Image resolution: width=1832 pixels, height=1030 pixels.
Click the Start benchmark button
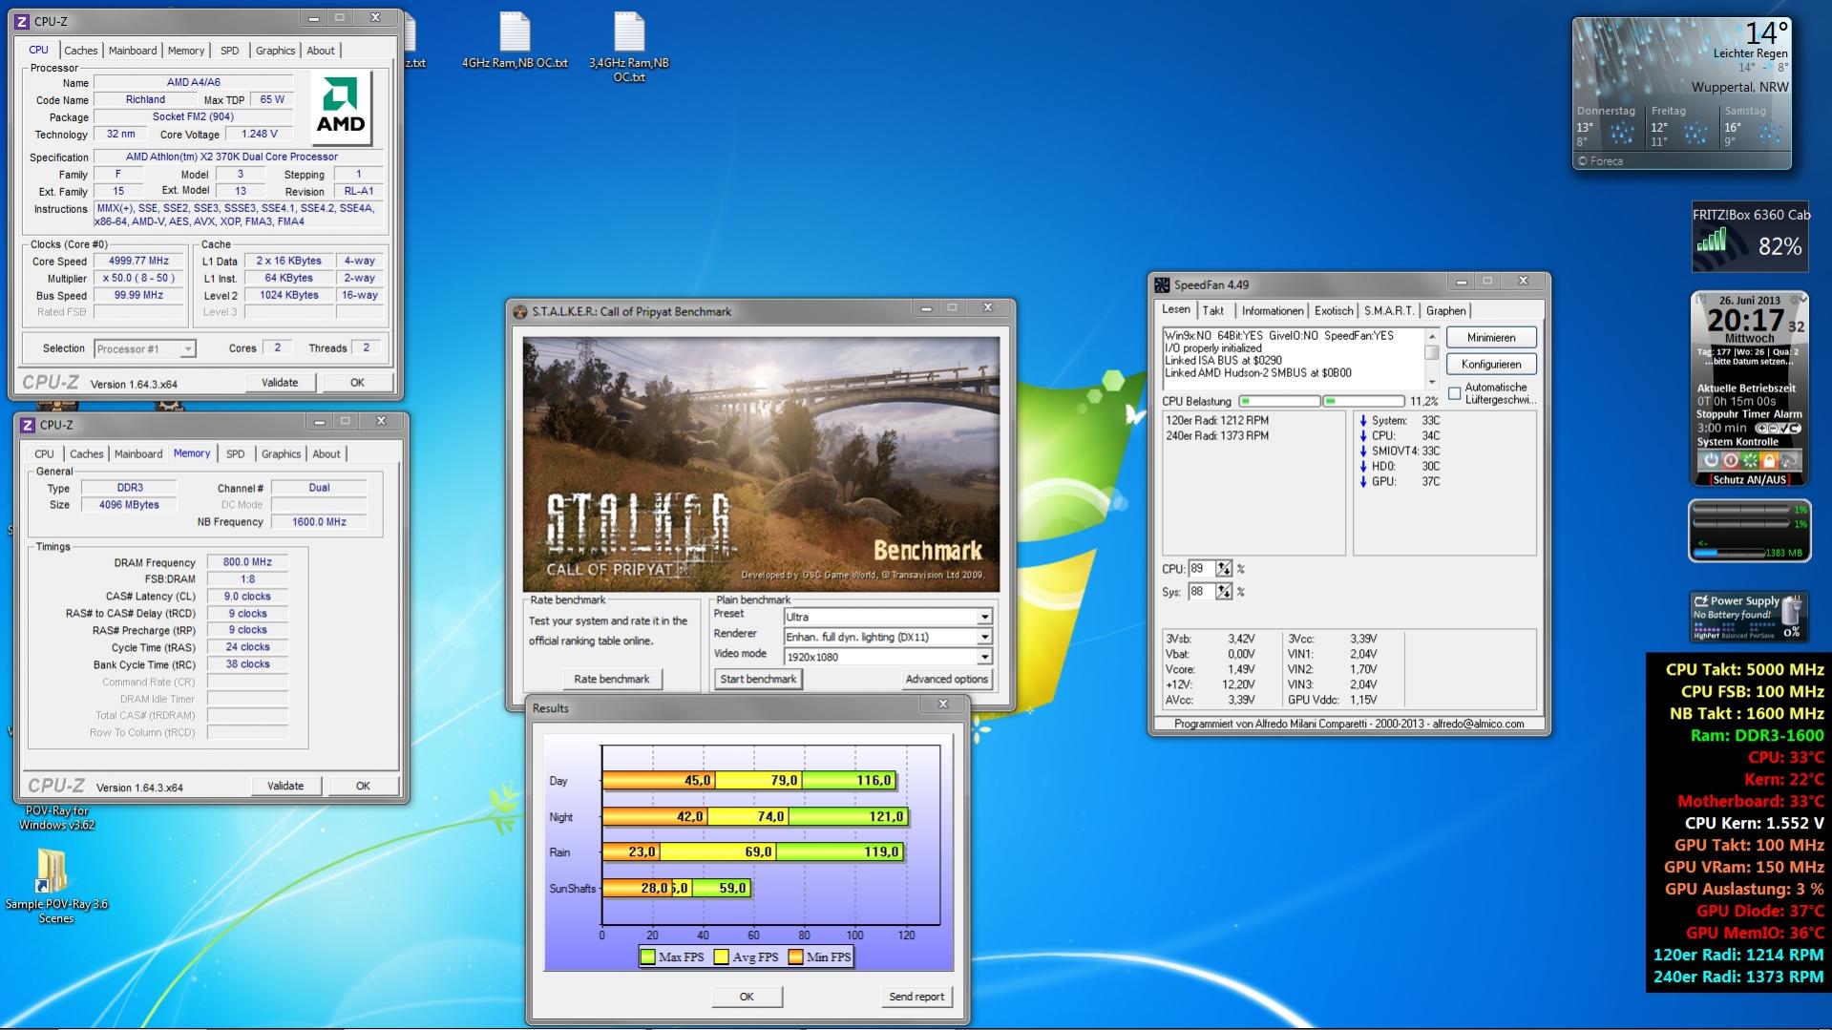pyautogui.click(x=758, y=679)
